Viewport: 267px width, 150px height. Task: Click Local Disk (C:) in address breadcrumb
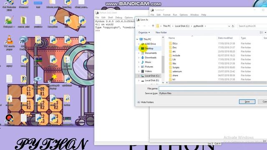click(182, 26)
